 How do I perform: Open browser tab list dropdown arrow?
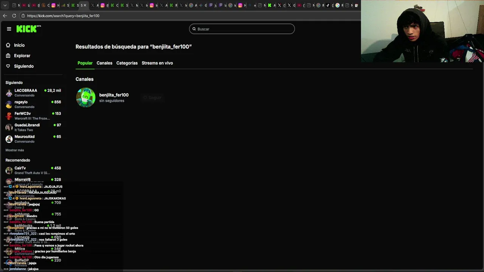point(5,5)
